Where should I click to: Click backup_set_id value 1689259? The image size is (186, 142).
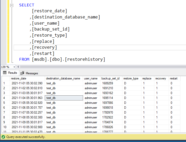pyautogui.click(x=111, y=83)
